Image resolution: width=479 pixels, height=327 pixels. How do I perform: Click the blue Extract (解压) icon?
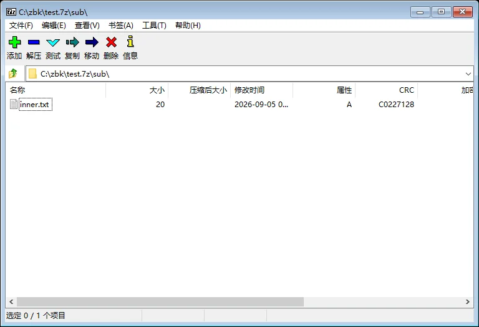(34, 42)
